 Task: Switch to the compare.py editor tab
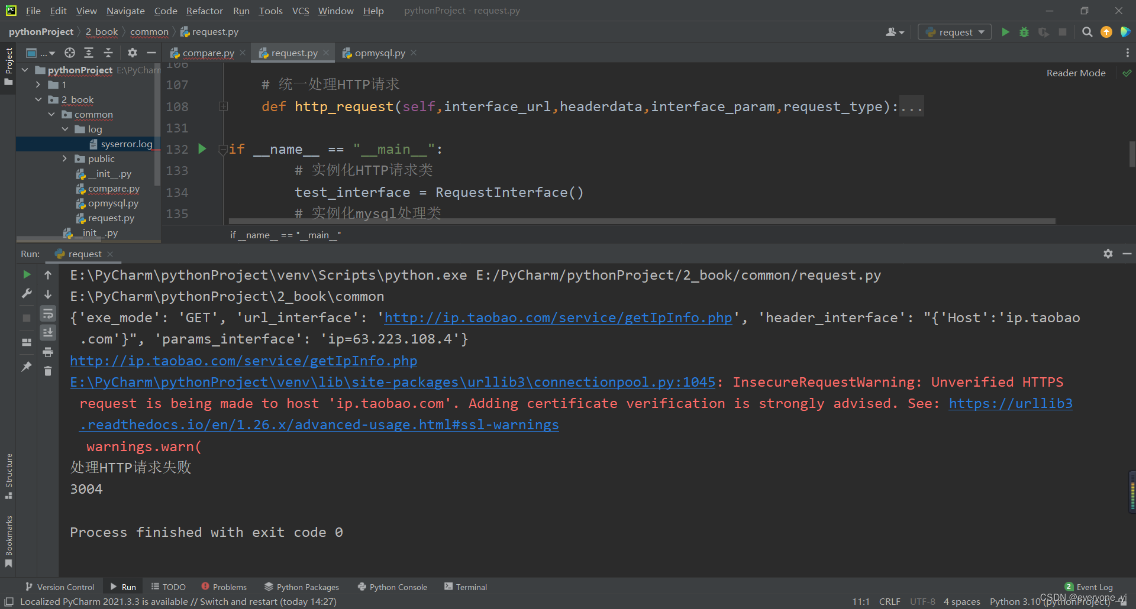click(208, 53)
